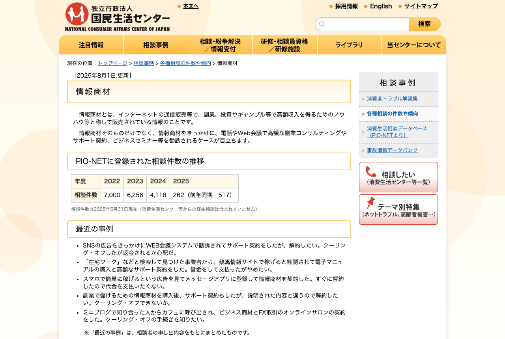Click the case item beginning SNSの広告をきっかけに
The image size is (505, 339).
coord(214,249)
